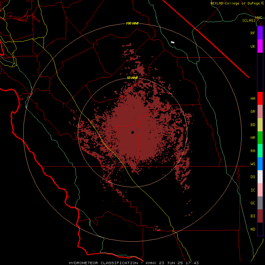Select the IC light pink legend swatch
265x265 pixels.
click(260, 190)
